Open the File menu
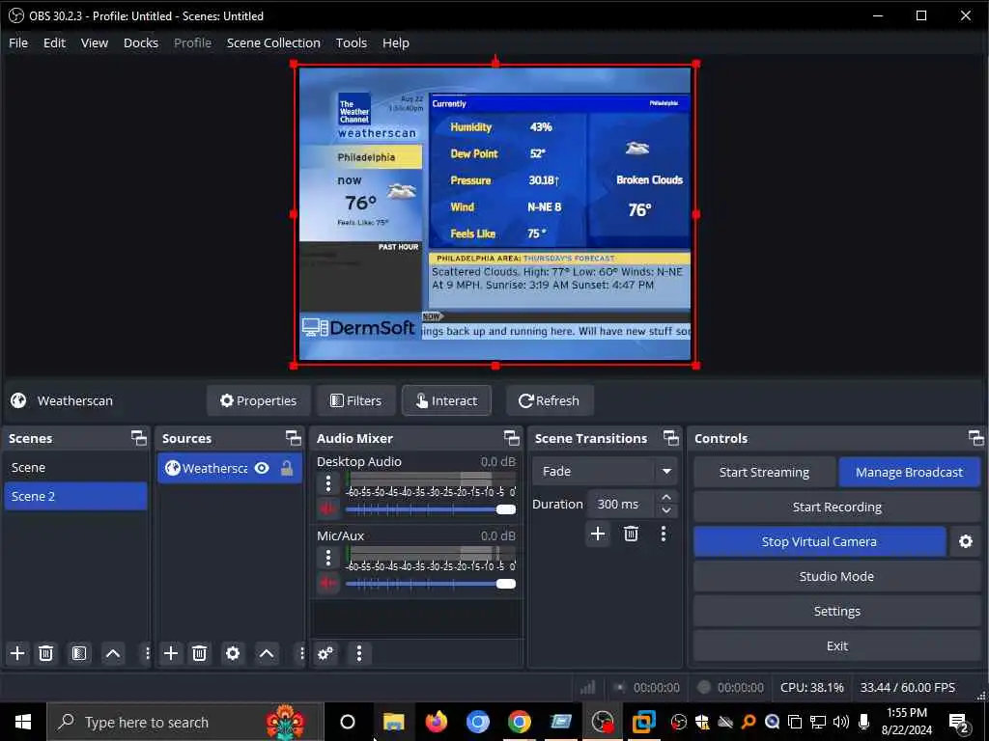The height and width of the screenshot is (741, 989). [x=18, y=42]
